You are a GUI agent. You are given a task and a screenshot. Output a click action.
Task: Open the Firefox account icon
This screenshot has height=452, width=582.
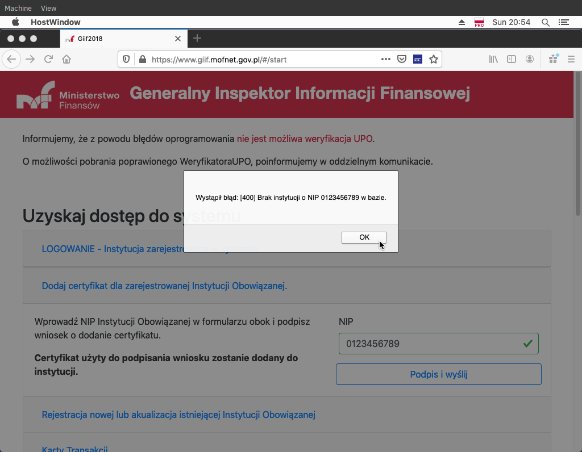tap(530, 59)
